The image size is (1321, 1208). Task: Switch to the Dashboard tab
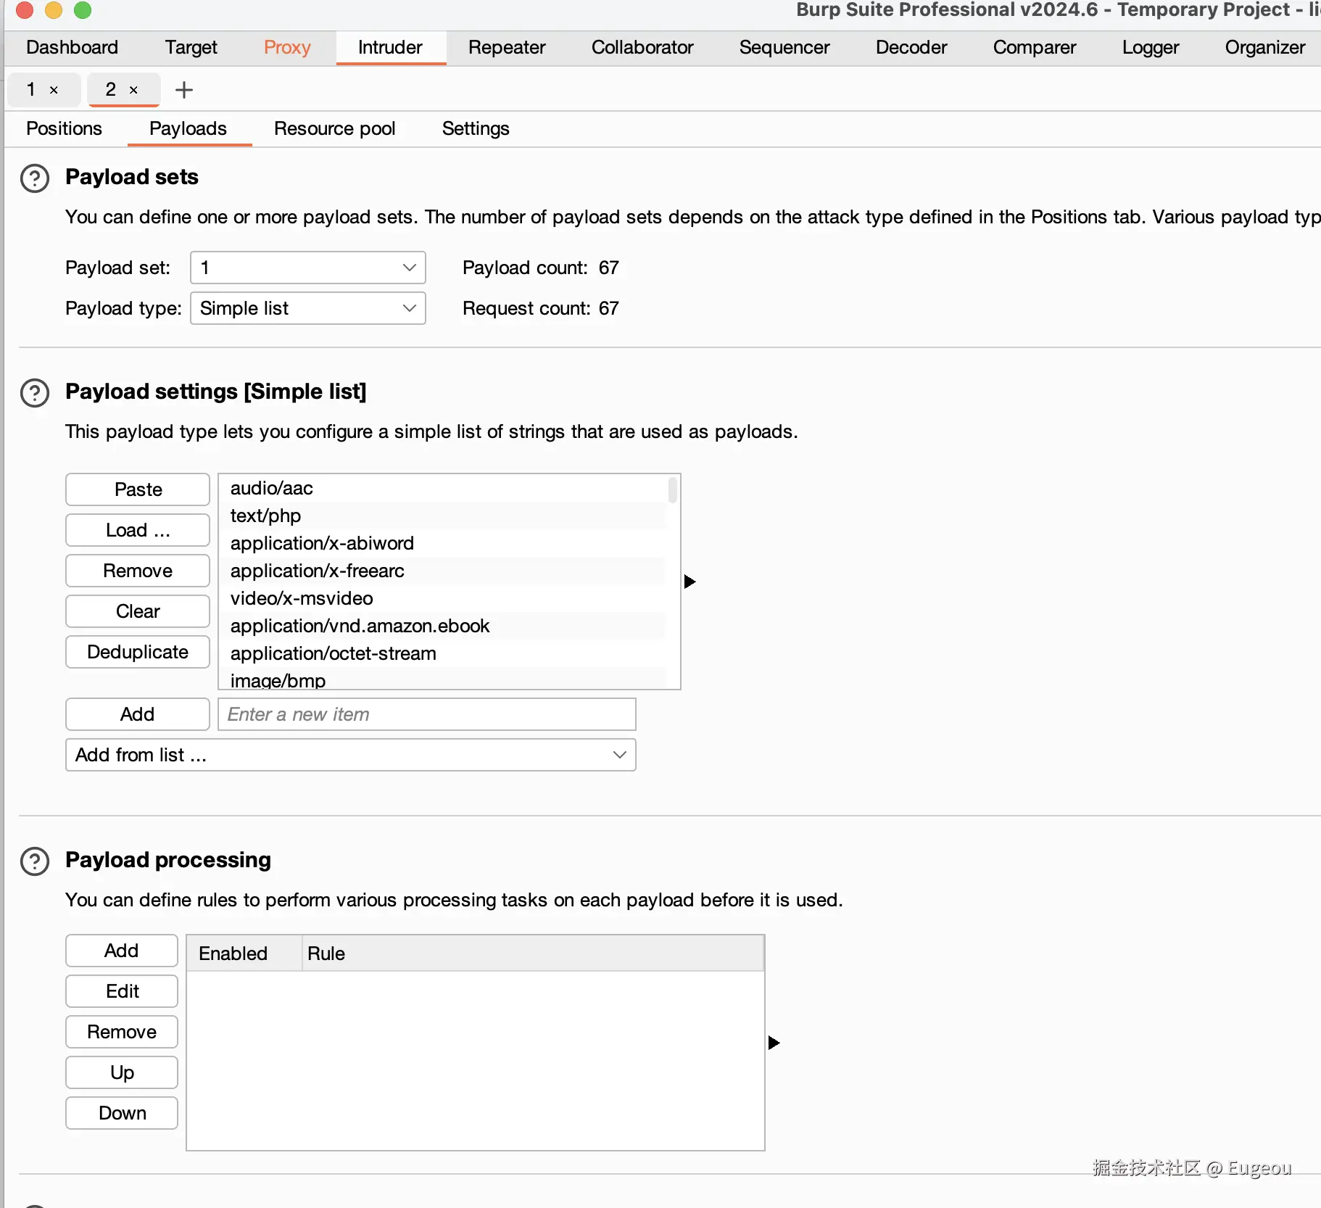pos(72,47)
